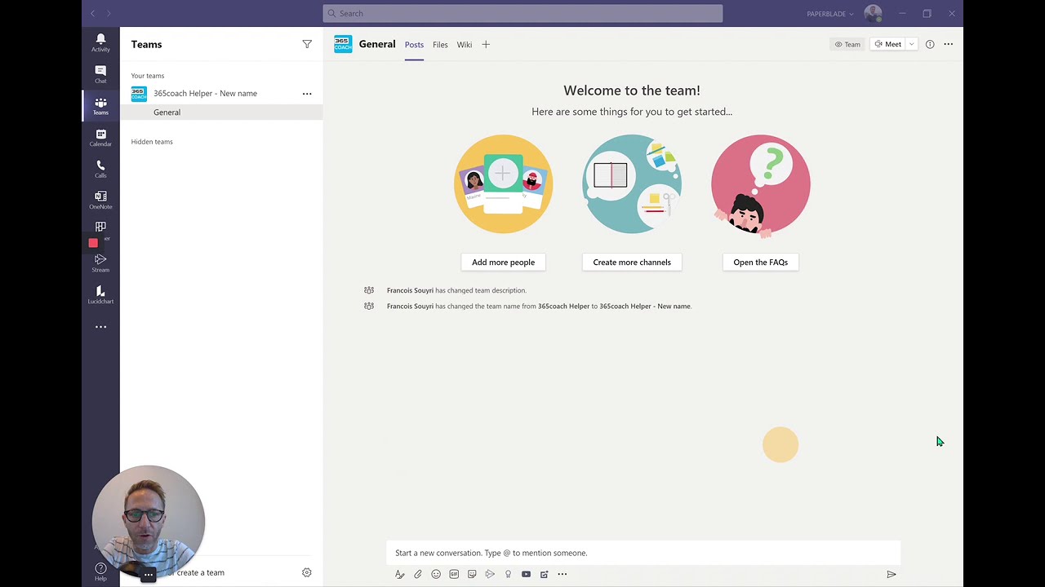
Task: Click the 365coach team avatar in list
Action: 139,94
